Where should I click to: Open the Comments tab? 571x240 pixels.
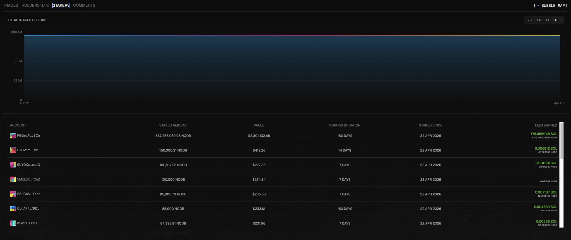pos(84,5)
